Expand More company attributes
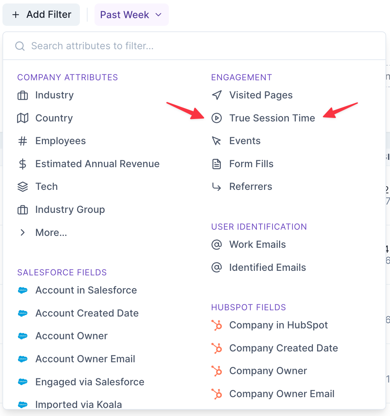Image resolution: width=390 pixels, height=416 pixels. coord(51,233)
